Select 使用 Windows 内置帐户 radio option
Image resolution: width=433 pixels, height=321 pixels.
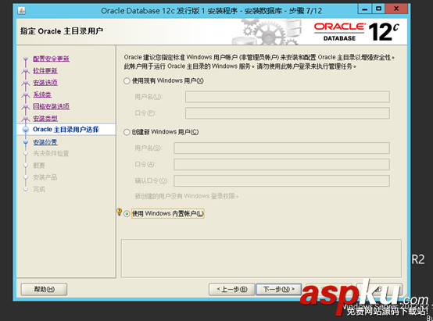(127, 214)
